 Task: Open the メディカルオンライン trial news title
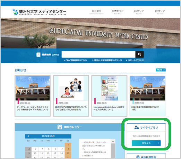pyautogui.click(x=33, y=108)
